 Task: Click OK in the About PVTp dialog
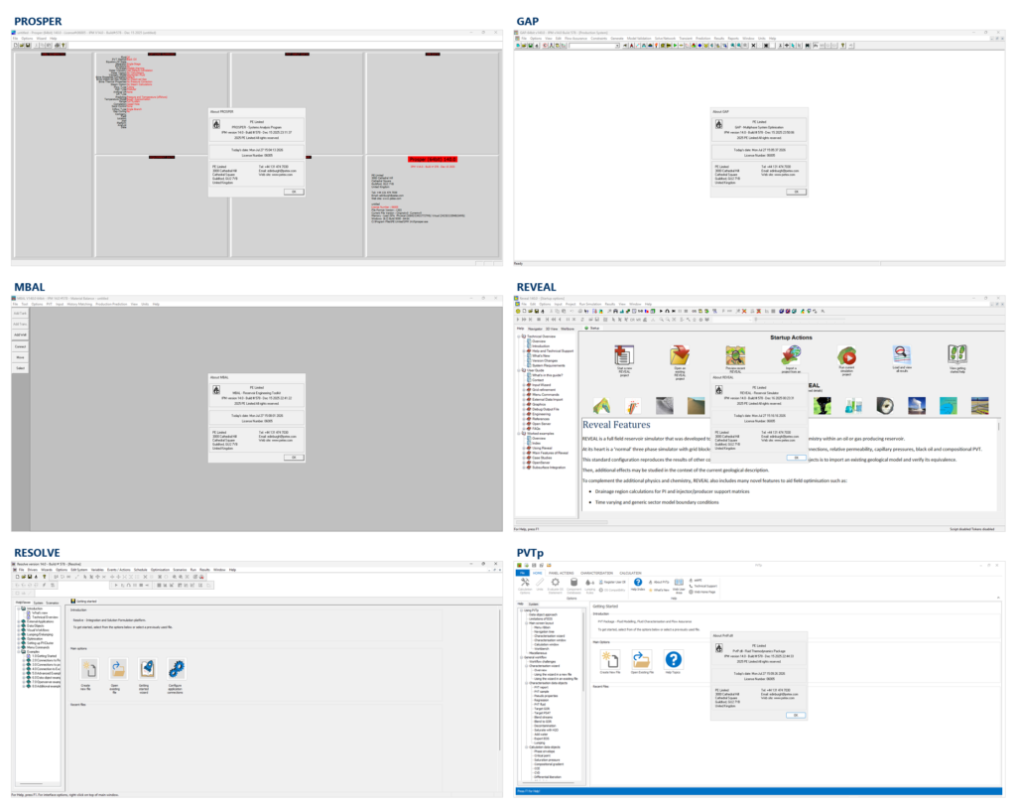(796, 716)
